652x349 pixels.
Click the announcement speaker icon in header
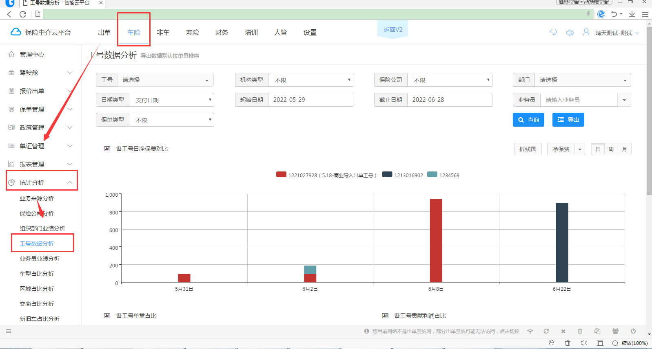[570, 33]
